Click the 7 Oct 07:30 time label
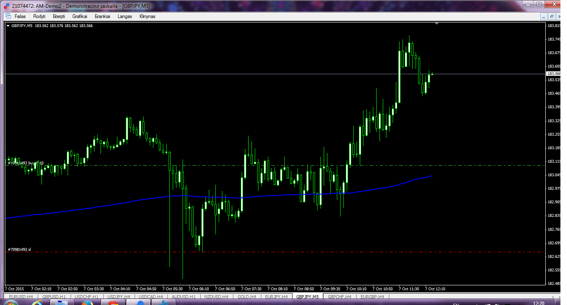Viewport: 567px width, 305px height. coord(251,289)
